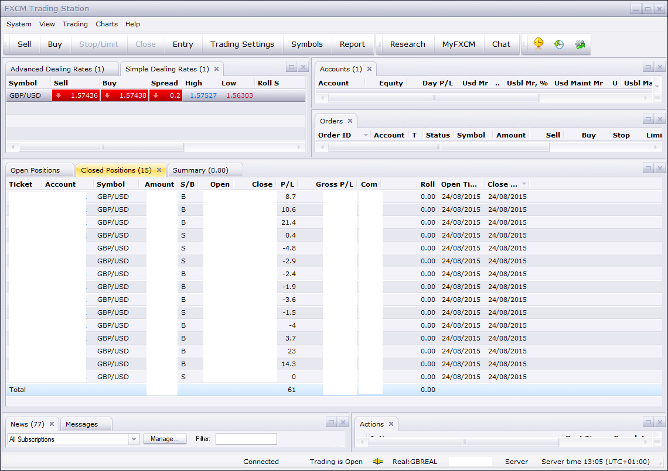Image resolution: width=668 pixels, height=471 pixels.
Task: Click the horizontal scrollbar in Accounts panel
Action: 434,98
